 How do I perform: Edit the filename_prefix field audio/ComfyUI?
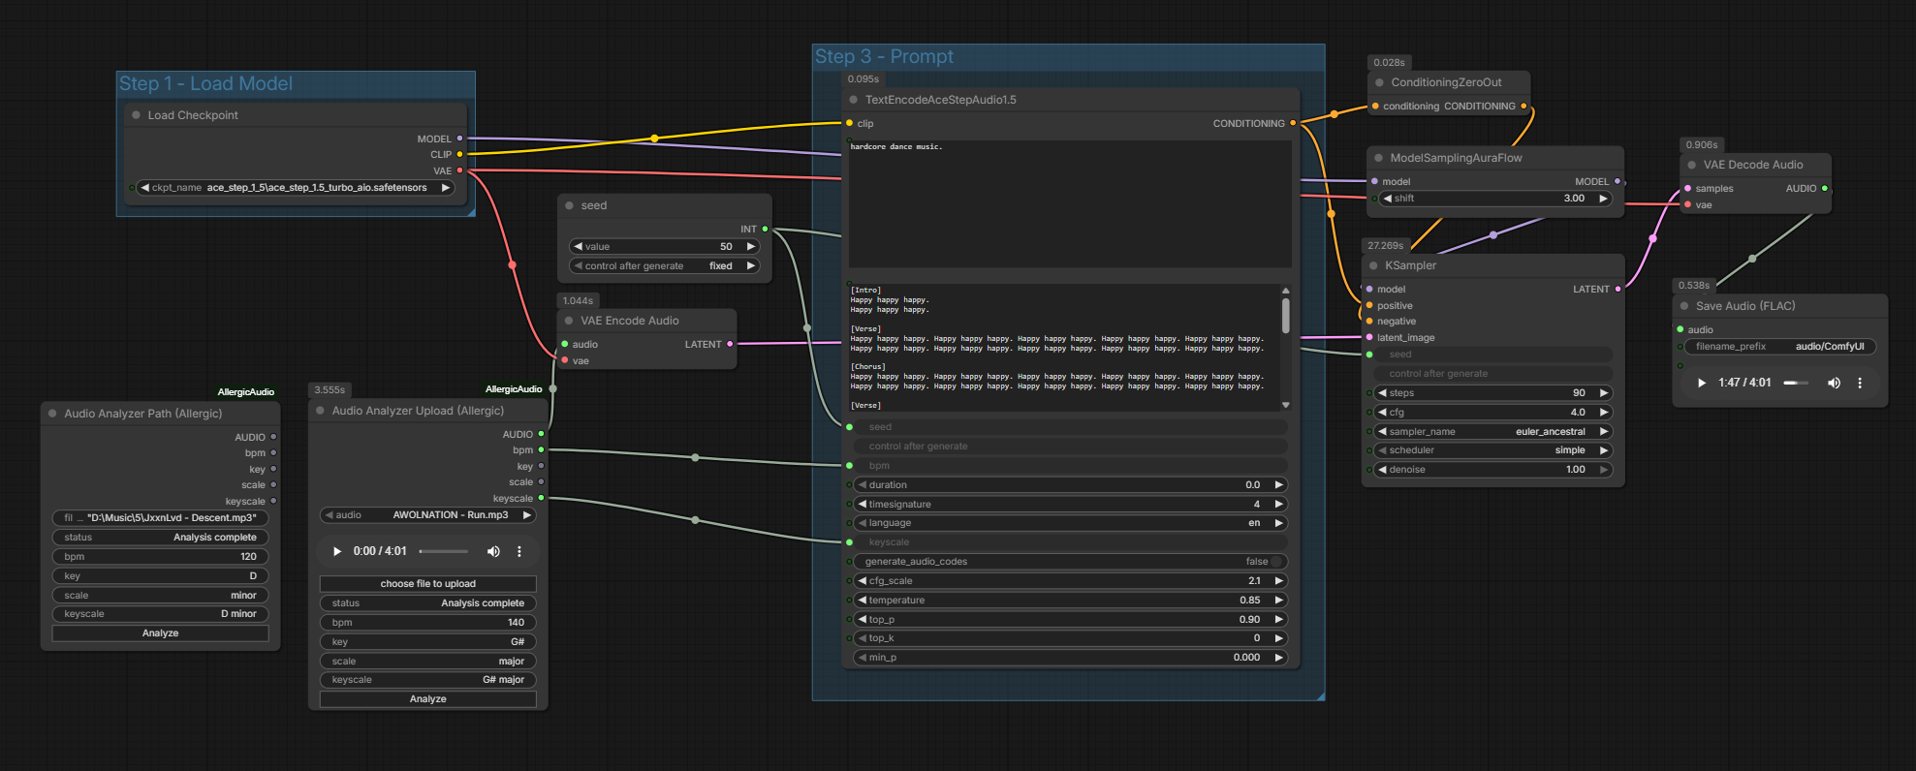coord(1780,347)
